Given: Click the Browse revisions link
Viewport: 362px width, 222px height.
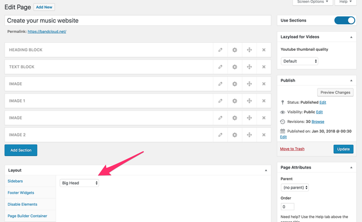Looking at the screenshot, I should tap(318, 122).
